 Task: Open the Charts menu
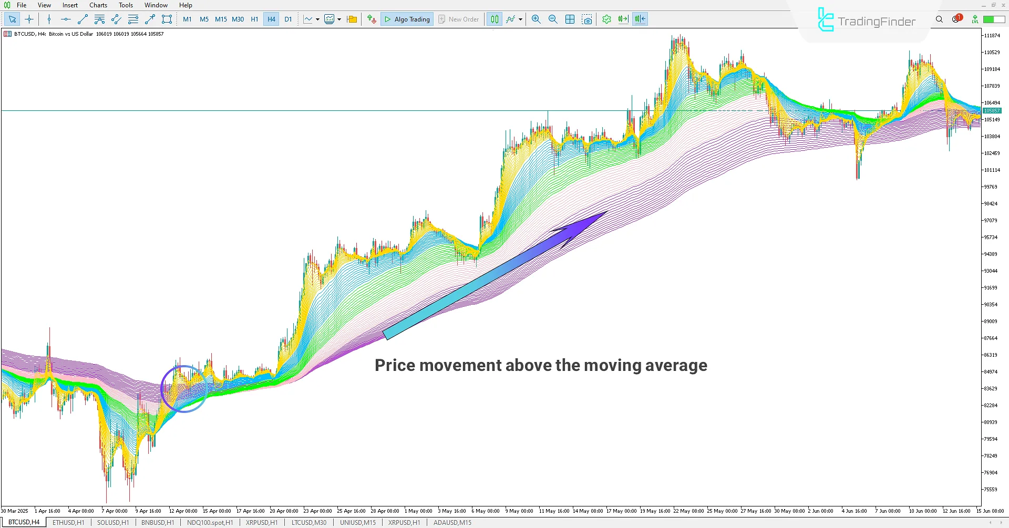point(98,5)
